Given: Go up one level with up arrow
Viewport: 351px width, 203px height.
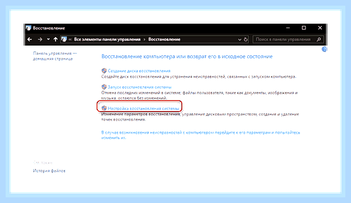Looking at the screenshot, I should click(x=55, y=39).
